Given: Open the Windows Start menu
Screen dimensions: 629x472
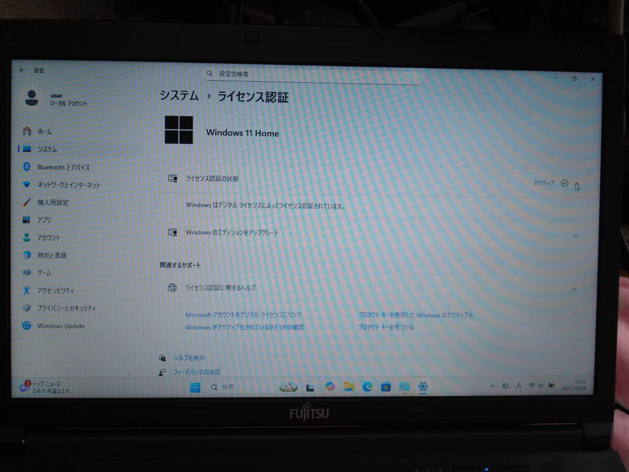Looking at the screenshot, I should (x=195, y=388).
